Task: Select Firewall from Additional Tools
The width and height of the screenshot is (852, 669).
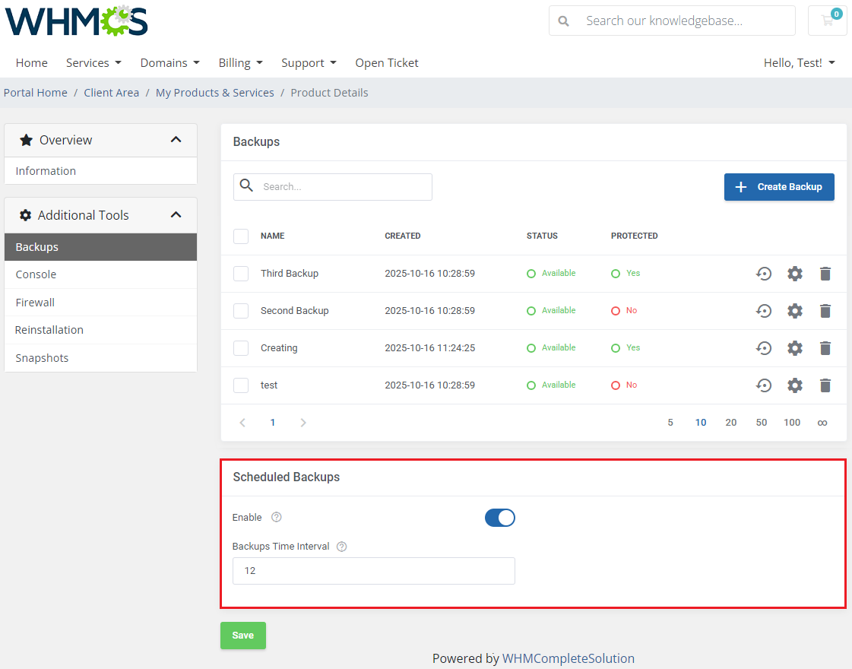Action: (35, 303)
